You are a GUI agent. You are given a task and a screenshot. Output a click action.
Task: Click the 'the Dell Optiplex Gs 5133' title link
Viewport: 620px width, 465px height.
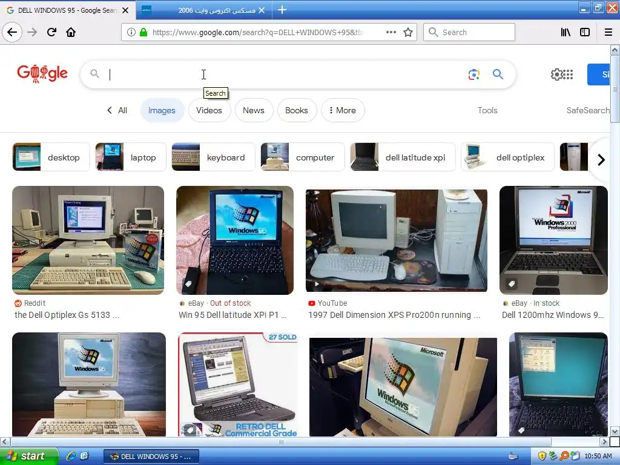(x=67, y=315)
